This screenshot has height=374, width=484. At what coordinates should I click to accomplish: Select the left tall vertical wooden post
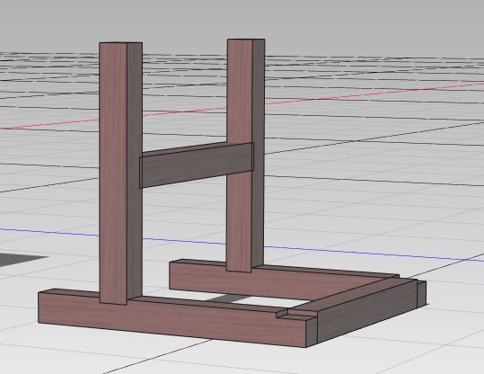[x=120, y=174]
